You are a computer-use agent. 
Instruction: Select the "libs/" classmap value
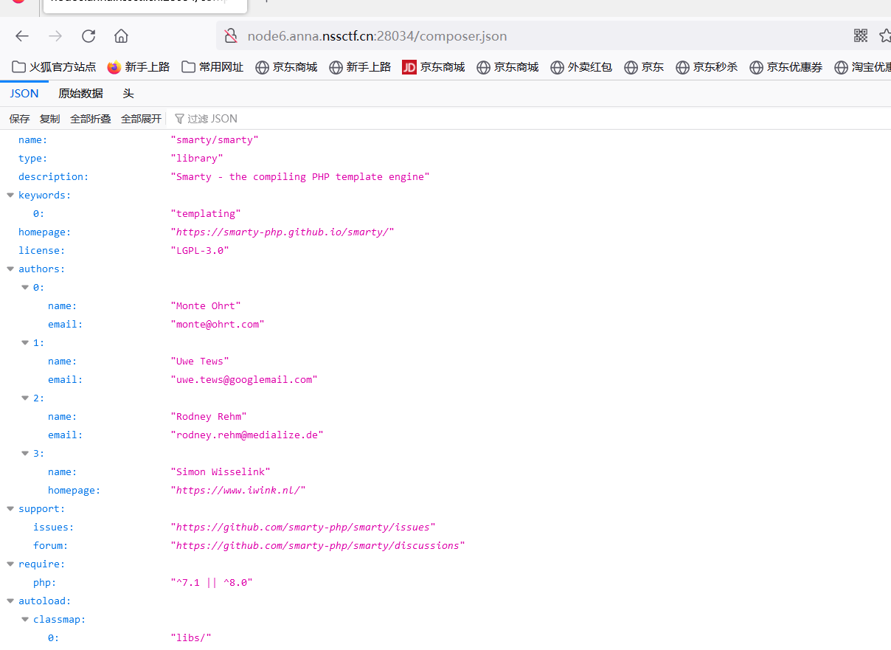click(x=191, y=638)
